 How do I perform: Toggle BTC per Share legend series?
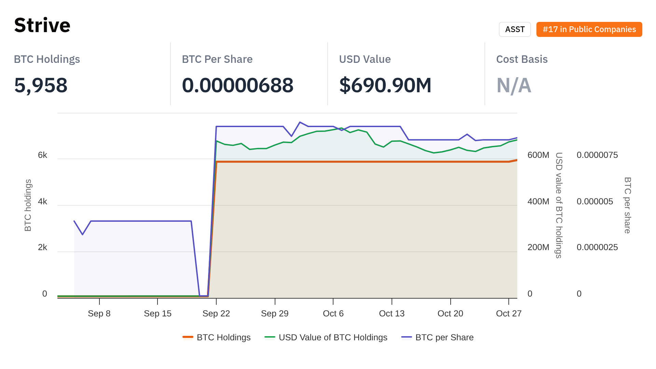(x=444, y=338)
